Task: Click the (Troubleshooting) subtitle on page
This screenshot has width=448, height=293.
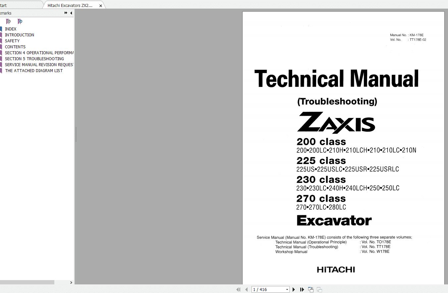Action: coord(337,101)
